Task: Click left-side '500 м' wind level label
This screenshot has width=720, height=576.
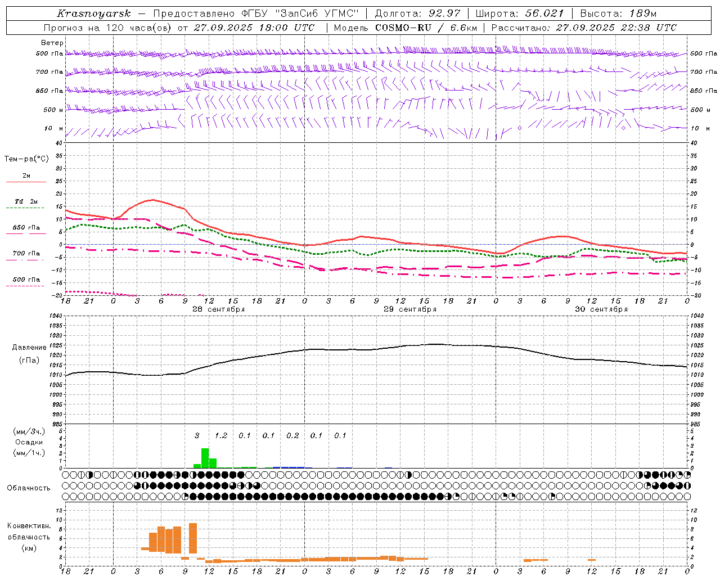Action: 53,110
